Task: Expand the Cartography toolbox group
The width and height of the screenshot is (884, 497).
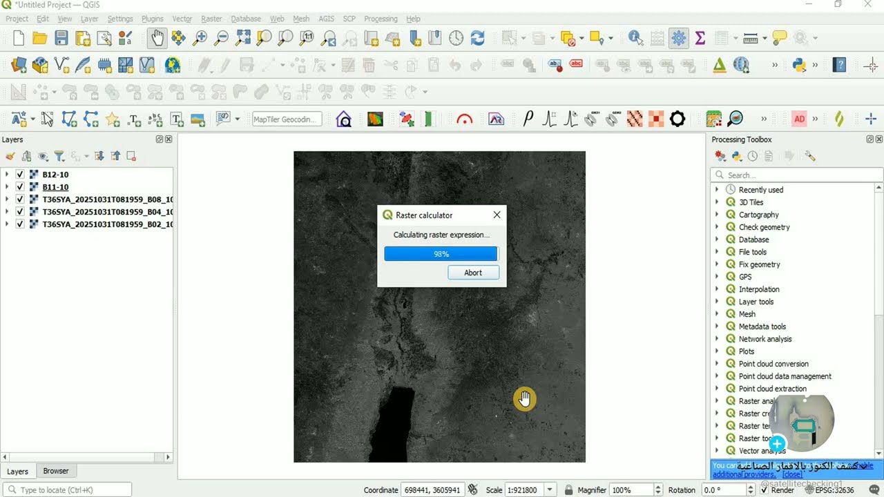Action: pos(717,215)
